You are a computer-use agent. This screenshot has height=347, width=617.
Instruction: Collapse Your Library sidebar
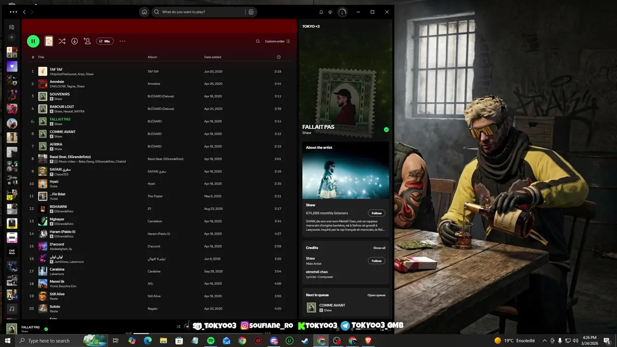12,27
